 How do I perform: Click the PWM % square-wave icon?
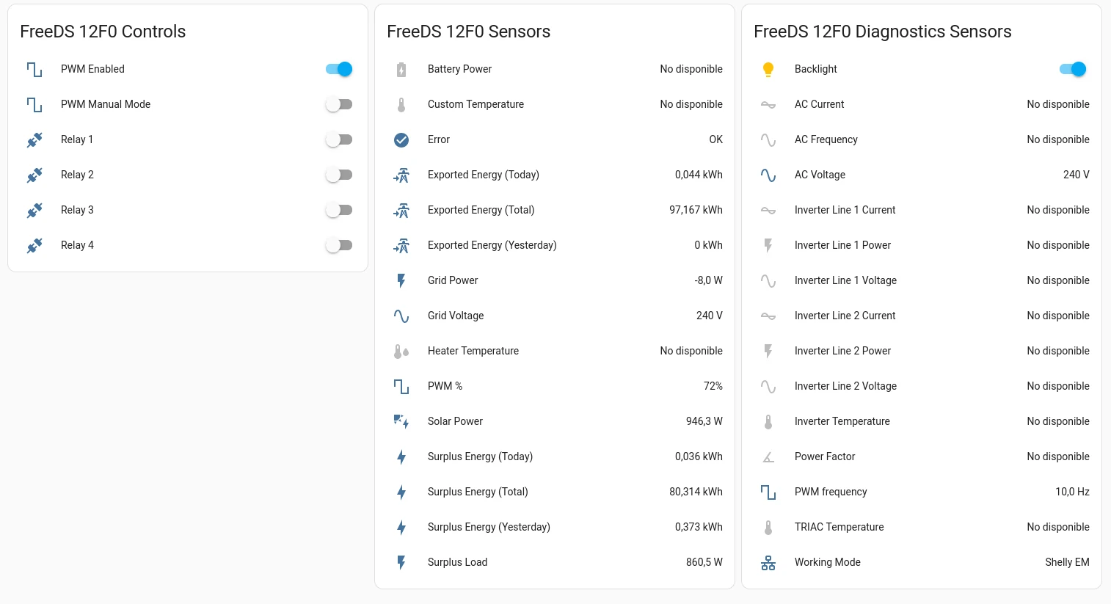(x=401, y=386)
